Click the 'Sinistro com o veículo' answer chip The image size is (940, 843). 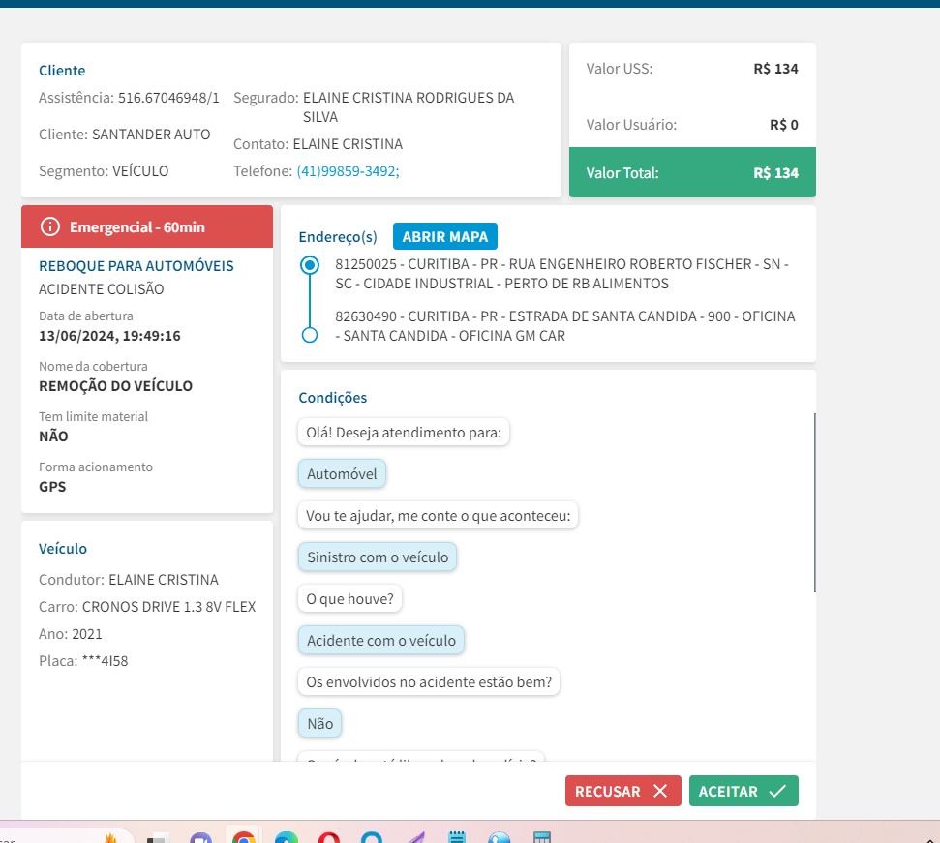378,557
